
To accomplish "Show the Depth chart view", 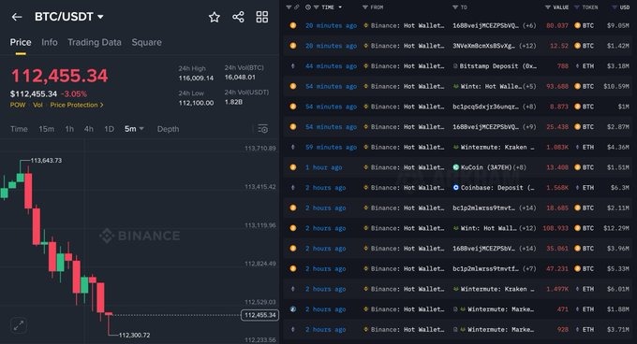I will pos(168,129).
